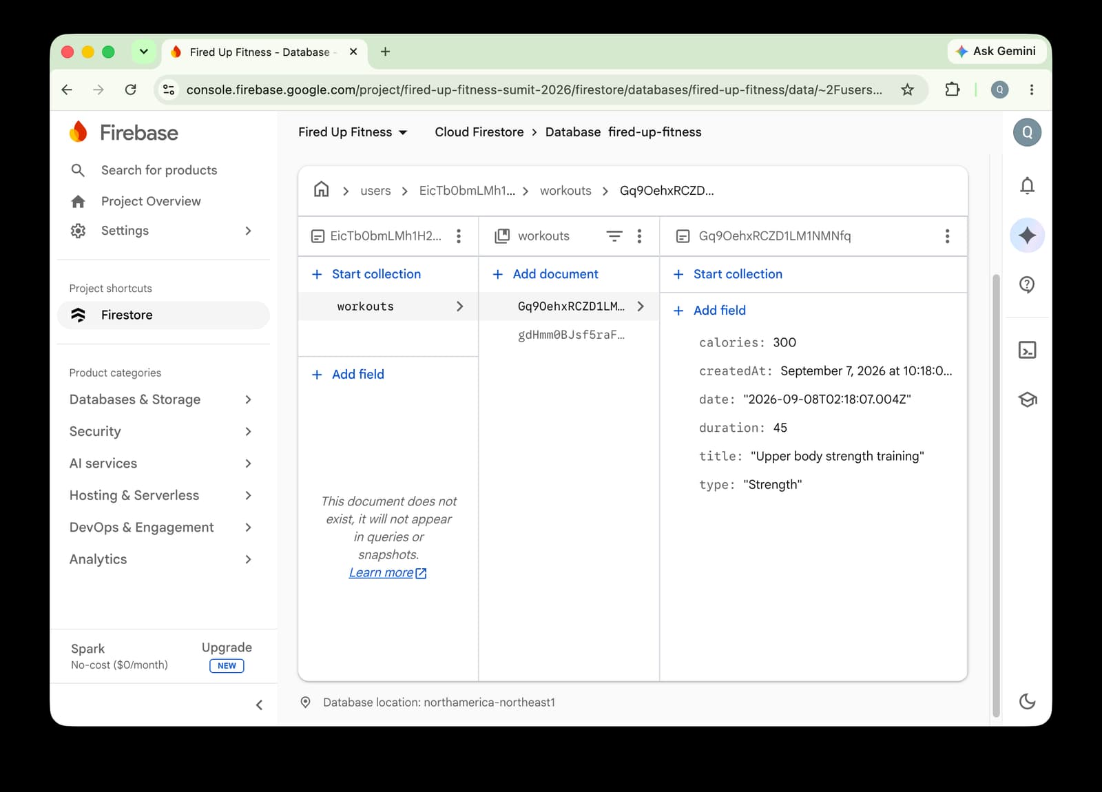The height and width of the screenshot is (792, 1102).
Task: Go to Firestore root home icon
Action: click(321, 189)
